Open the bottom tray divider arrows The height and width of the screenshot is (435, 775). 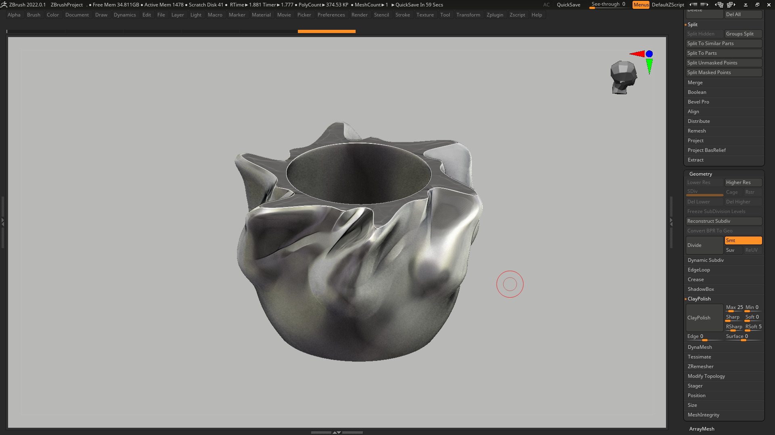coord(337,432)
